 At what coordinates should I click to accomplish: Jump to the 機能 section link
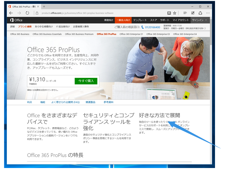click(43, 102)
